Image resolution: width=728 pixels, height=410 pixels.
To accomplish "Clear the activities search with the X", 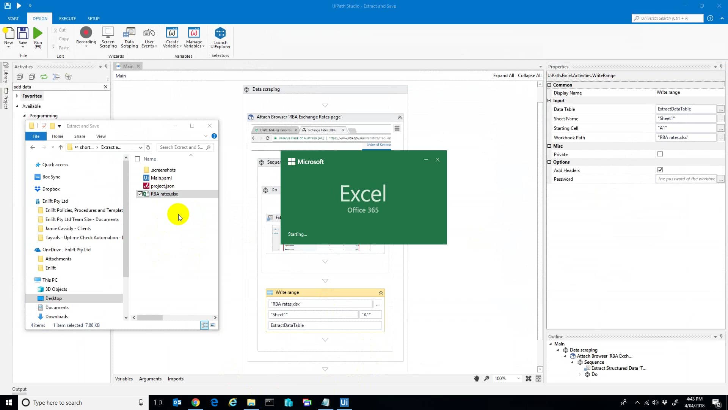I will 106,87.
